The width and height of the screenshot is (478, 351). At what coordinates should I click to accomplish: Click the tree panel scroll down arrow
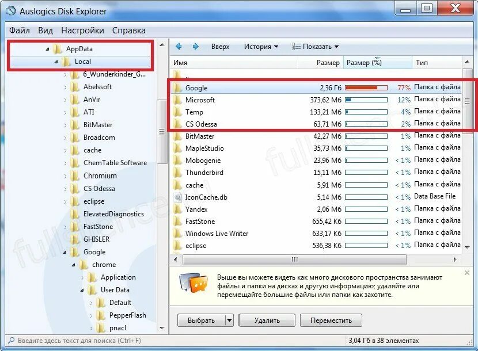pos(162,328)
